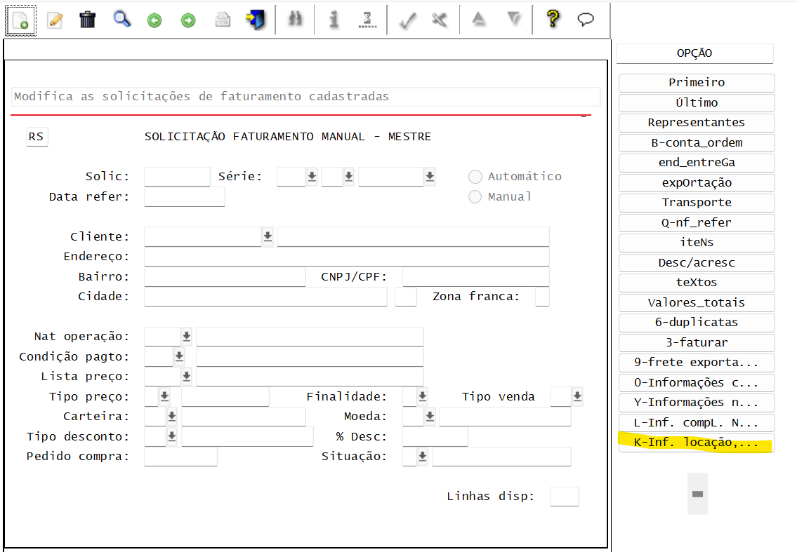Open the Finalidade dropdown arrow
Image resolution: width=797 pixels, height=552 pixels.
[423, 396]
